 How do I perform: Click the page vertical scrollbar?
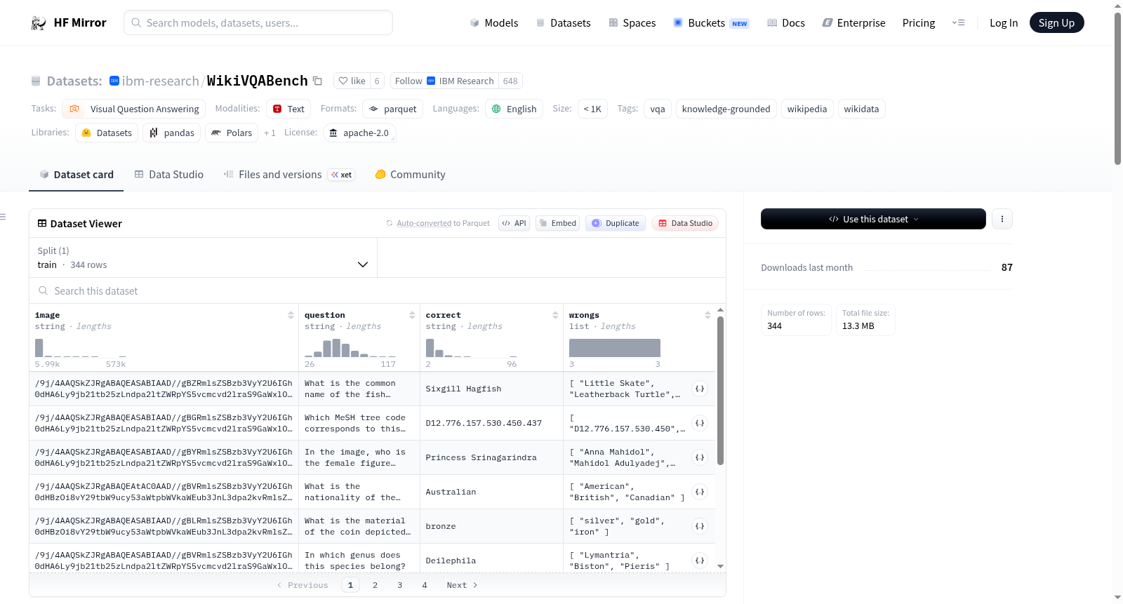(x=1117, y=88)
